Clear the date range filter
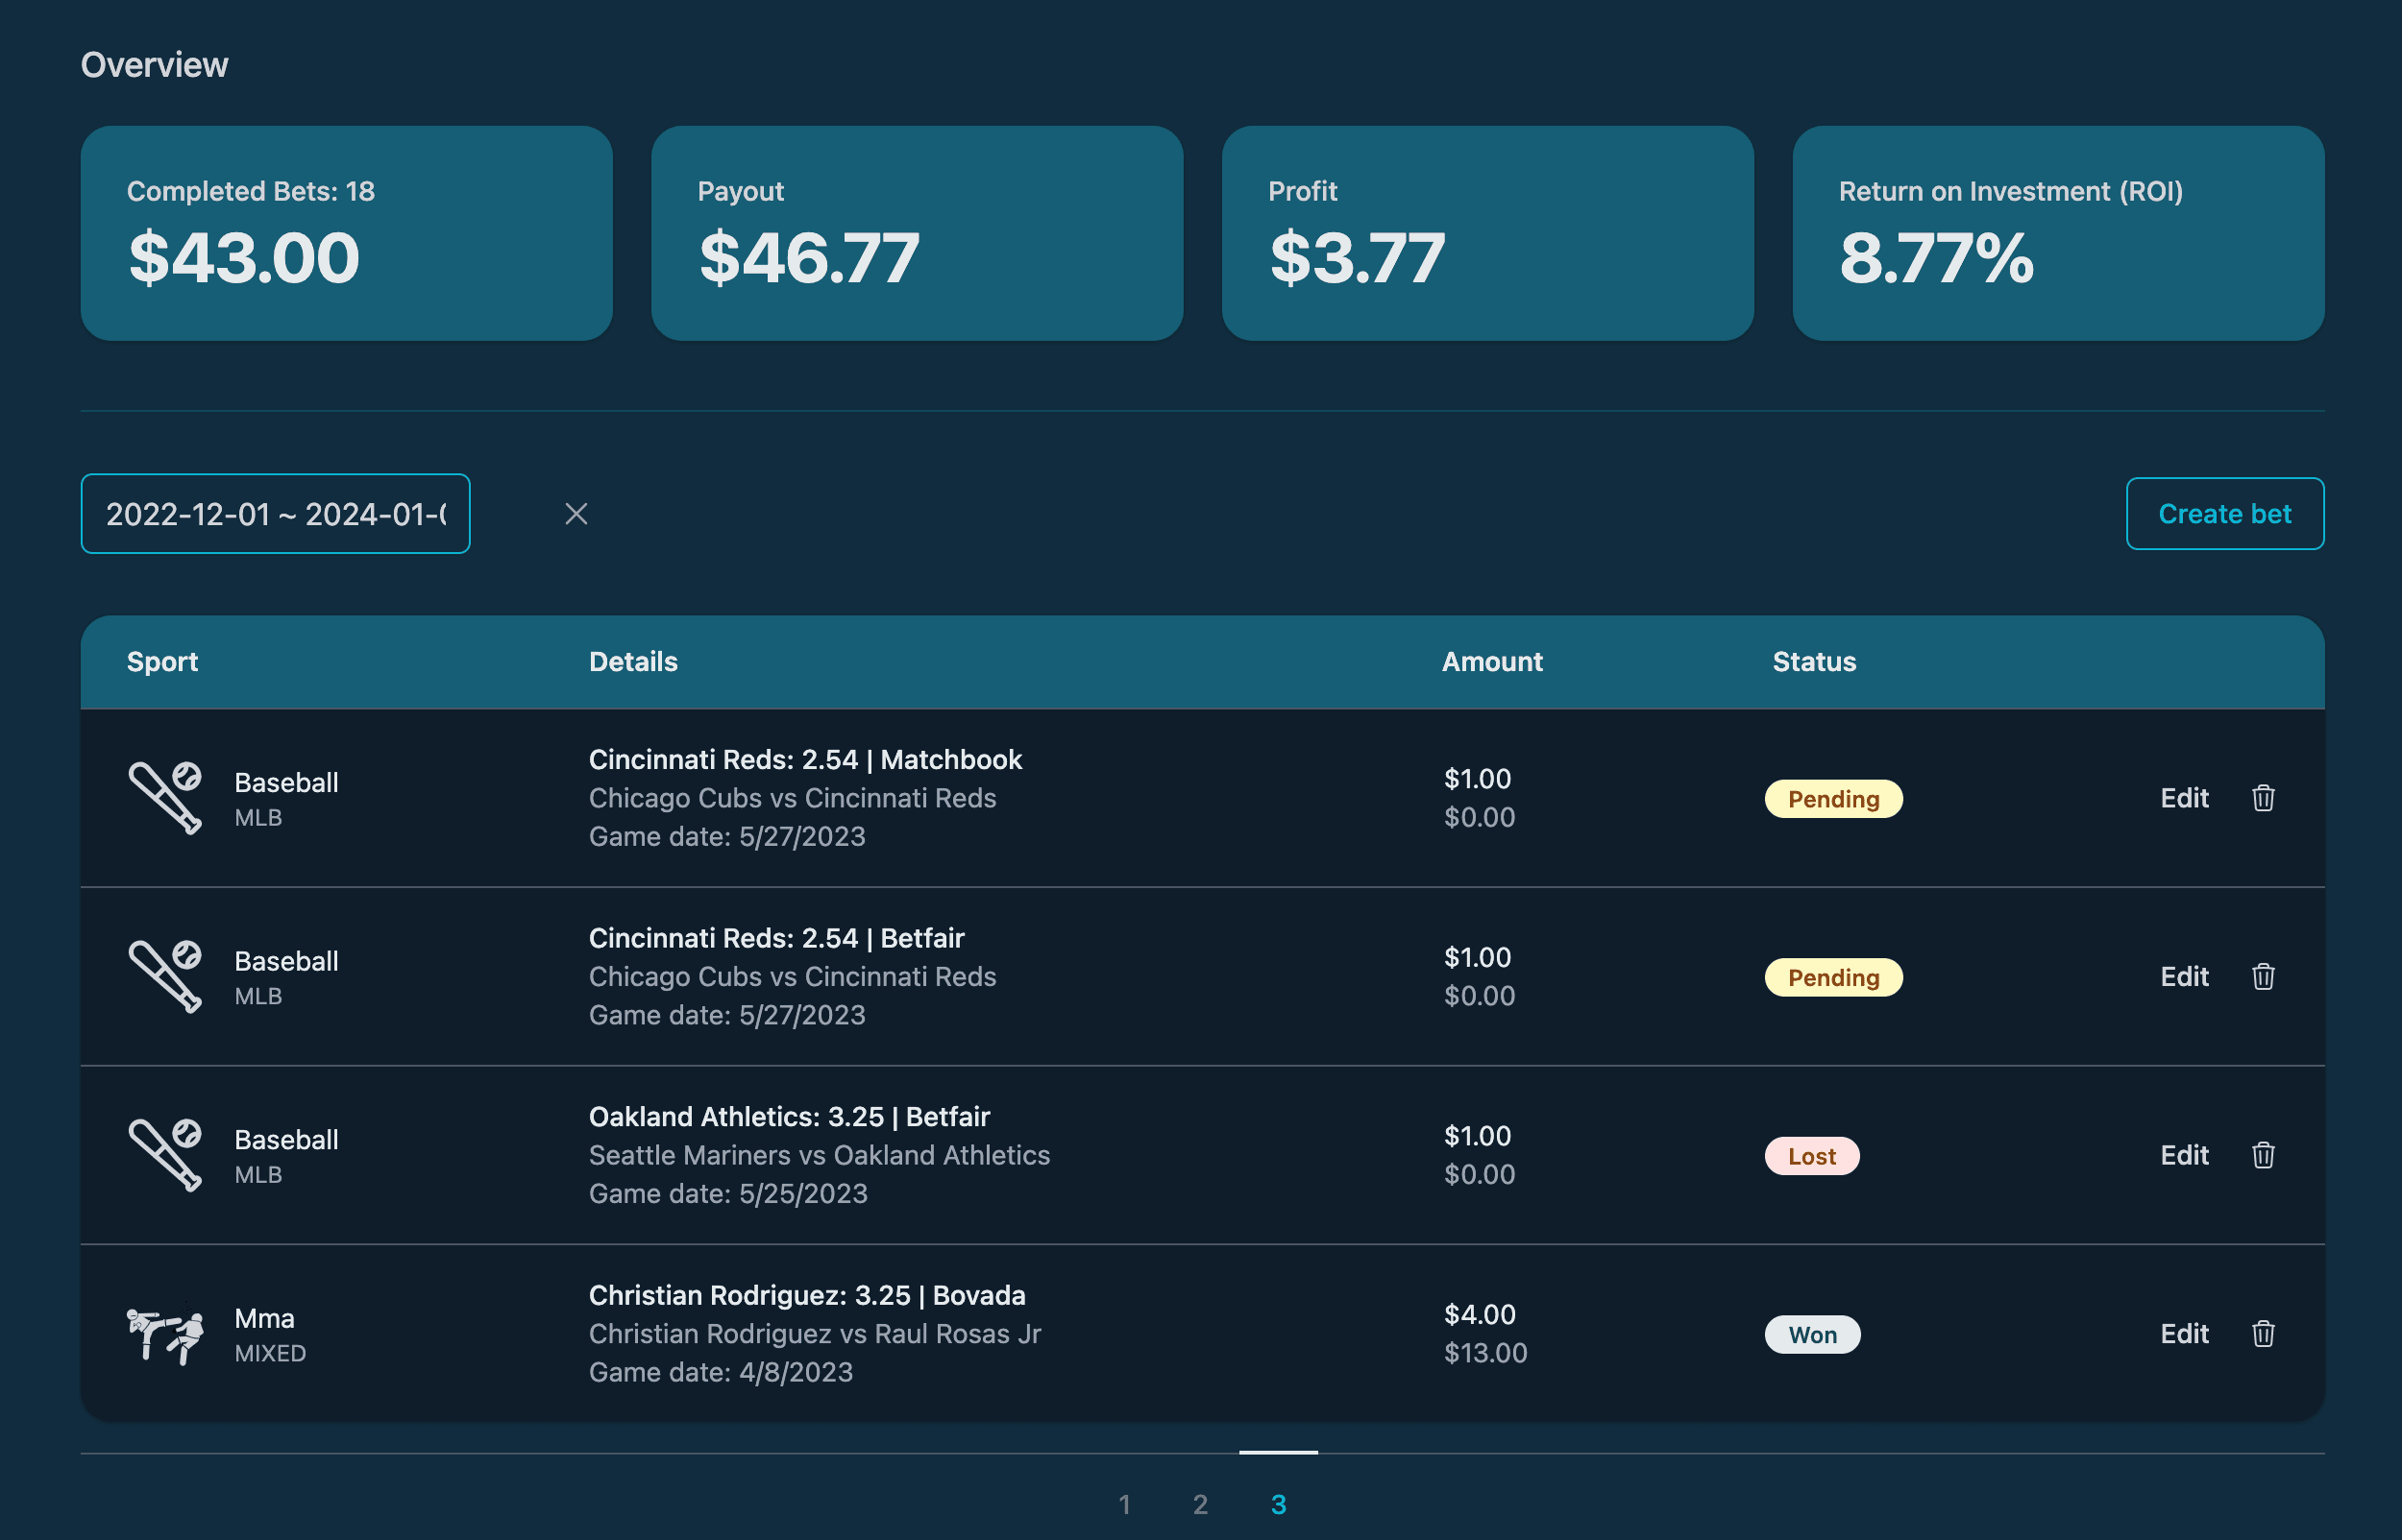 576,514
